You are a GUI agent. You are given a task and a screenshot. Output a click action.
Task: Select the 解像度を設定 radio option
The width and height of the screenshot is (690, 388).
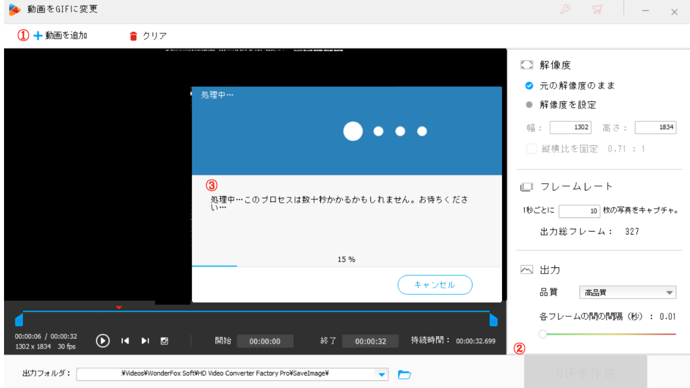point(530,105)
